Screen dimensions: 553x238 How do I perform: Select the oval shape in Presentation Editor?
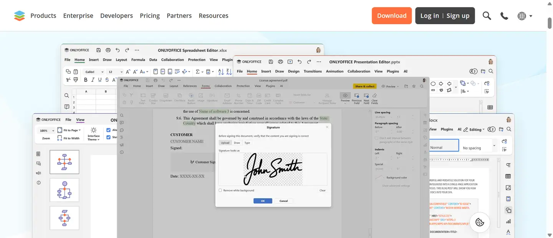point(433,83)
